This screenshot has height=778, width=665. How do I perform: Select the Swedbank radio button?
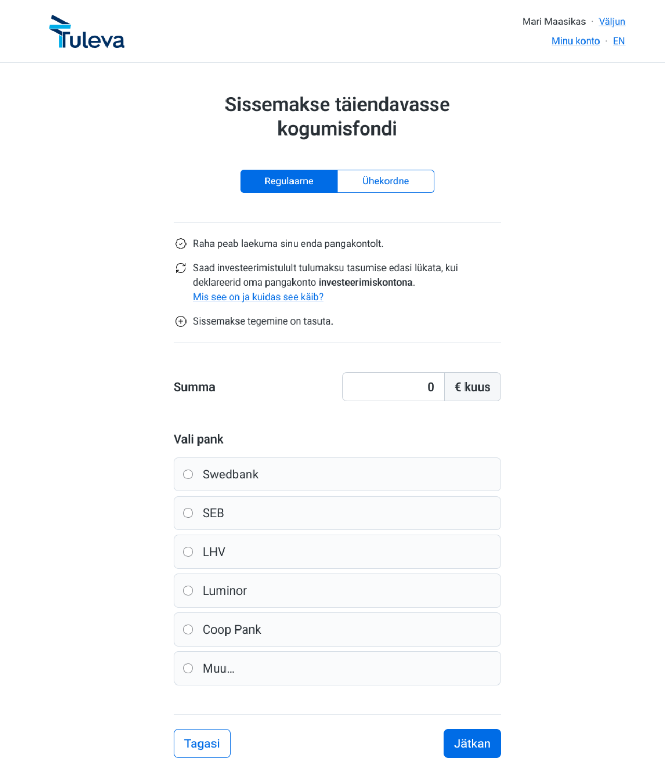point(188,474)
